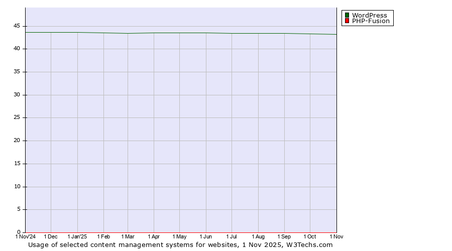Pick the '1 May' axis label
The width and height of the screenshot is (452, 251).
(x=179, y=236)
